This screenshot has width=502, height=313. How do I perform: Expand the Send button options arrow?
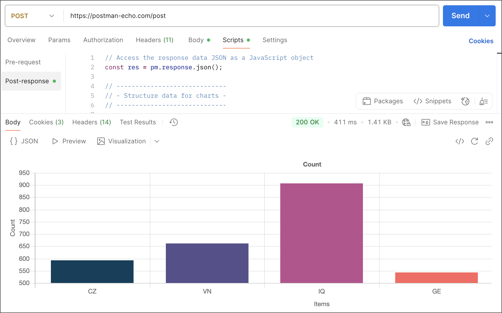click(487, 16)
